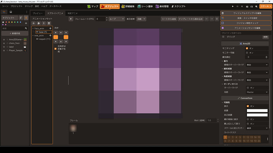Open the 表示倍率 自動 dropdown
Image resolution: width=273 pixels, height=153 pixels.
141,19
